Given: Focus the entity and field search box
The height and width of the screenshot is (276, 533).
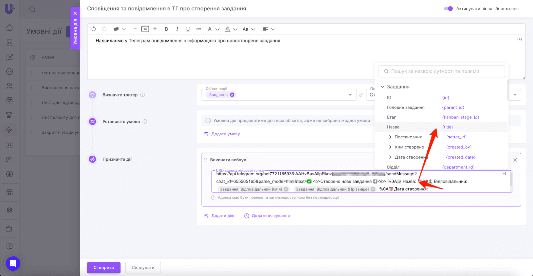Looking at the screenshot, I should click(x=441, y=71).
